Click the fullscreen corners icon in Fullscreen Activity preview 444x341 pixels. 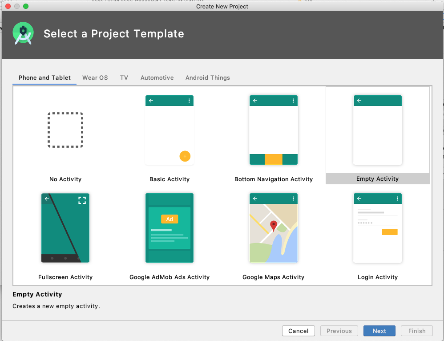click(82, 200)
